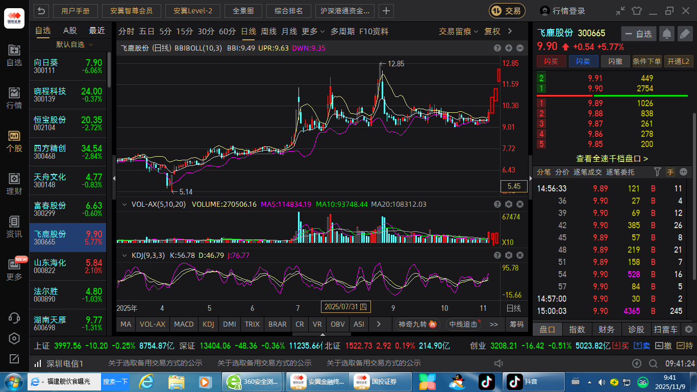Click the filter funnel icon in trades panel

click(657, 172)
